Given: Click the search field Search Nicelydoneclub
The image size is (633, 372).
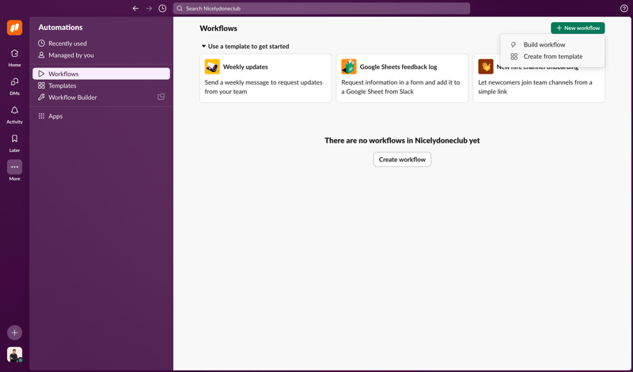Looking at the screenshot, I should point(321,9).
